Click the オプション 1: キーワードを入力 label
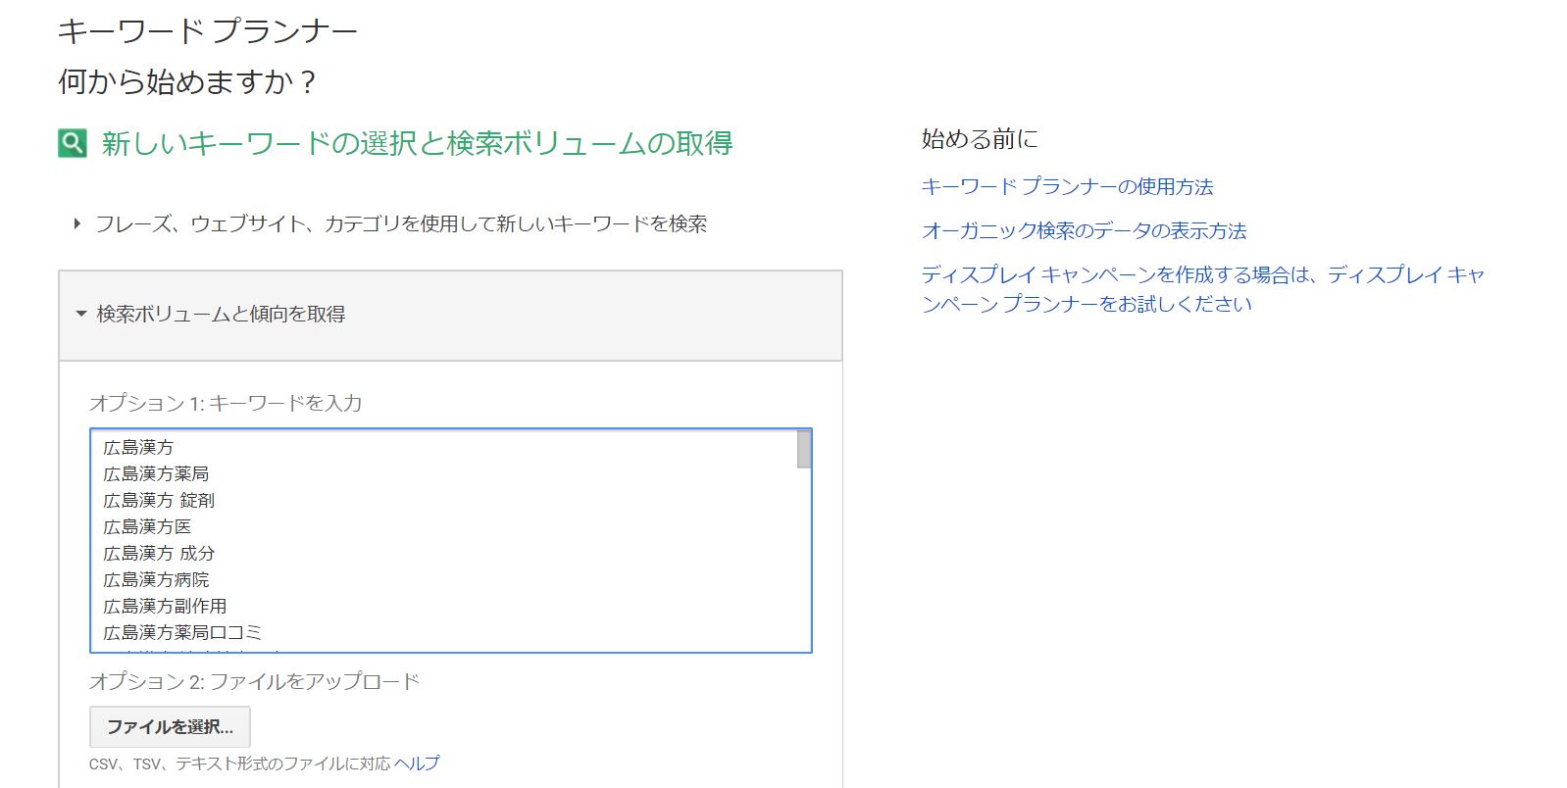The image size is (1567, 788). click(226, 403)
